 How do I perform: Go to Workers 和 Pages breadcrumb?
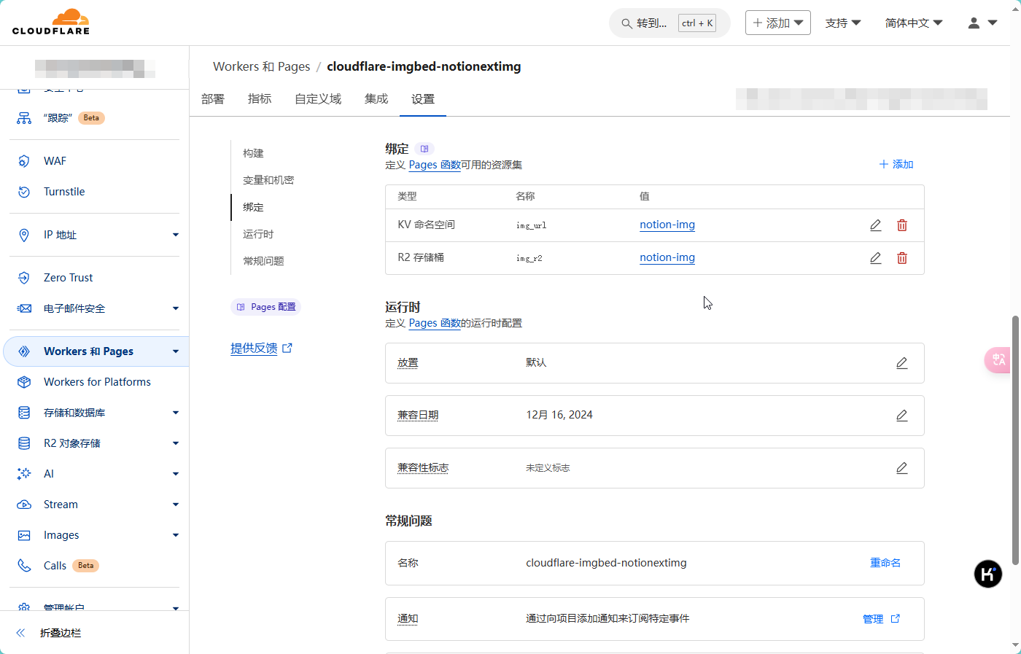coord(262,66)
